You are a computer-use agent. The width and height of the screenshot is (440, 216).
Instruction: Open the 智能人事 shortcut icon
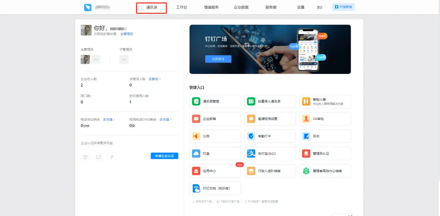click(x=306, y=102)
